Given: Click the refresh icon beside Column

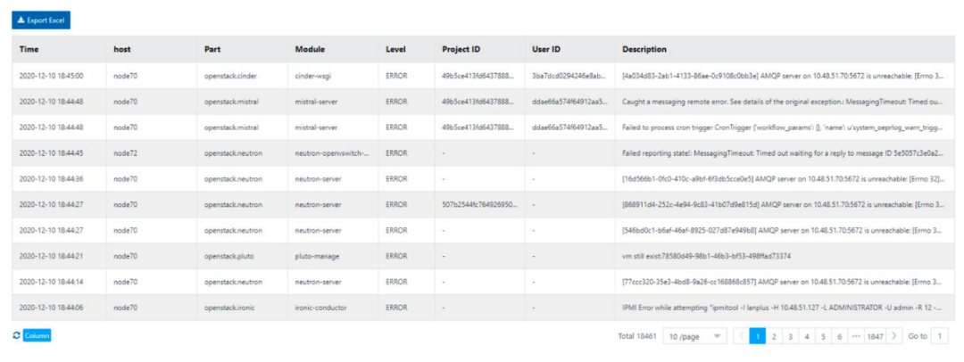Looking at the screenshot, I should [x=16, y=335].
